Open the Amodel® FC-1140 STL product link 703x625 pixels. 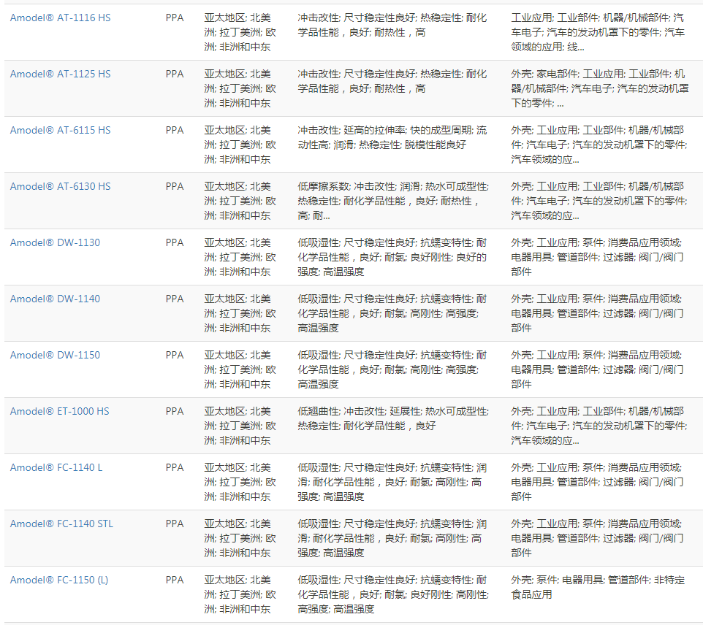61,524
